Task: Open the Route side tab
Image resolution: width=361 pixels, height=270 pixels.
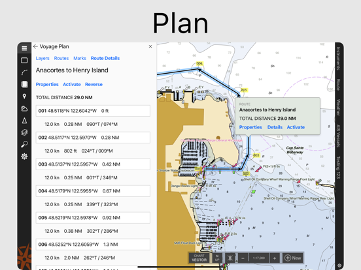Action: tap(338, 85)
